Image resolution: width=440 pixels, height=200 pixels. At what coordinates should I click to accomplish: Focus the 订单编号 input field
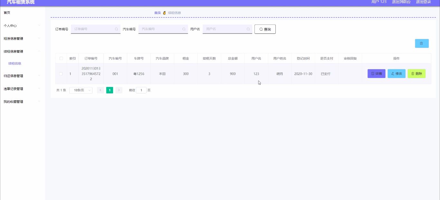tap(96, 29)
